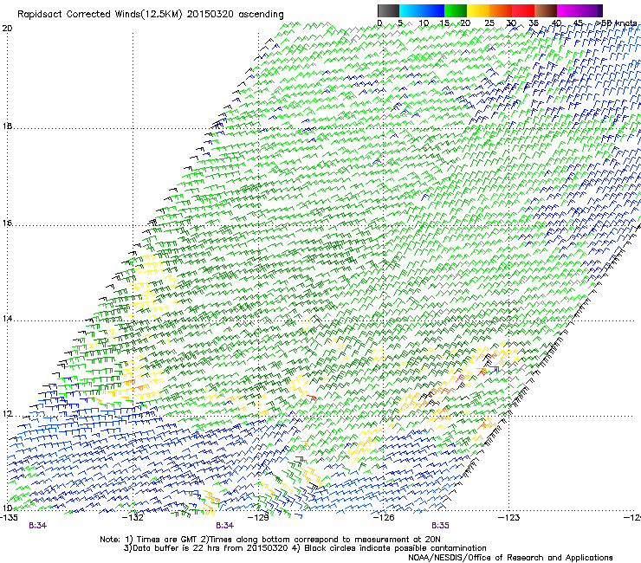Click the 'NOAA/NESDIS/Office of Research and Applications' credit
The width and height of the screenshot is (641, 563).
click(x=510, y=558)
